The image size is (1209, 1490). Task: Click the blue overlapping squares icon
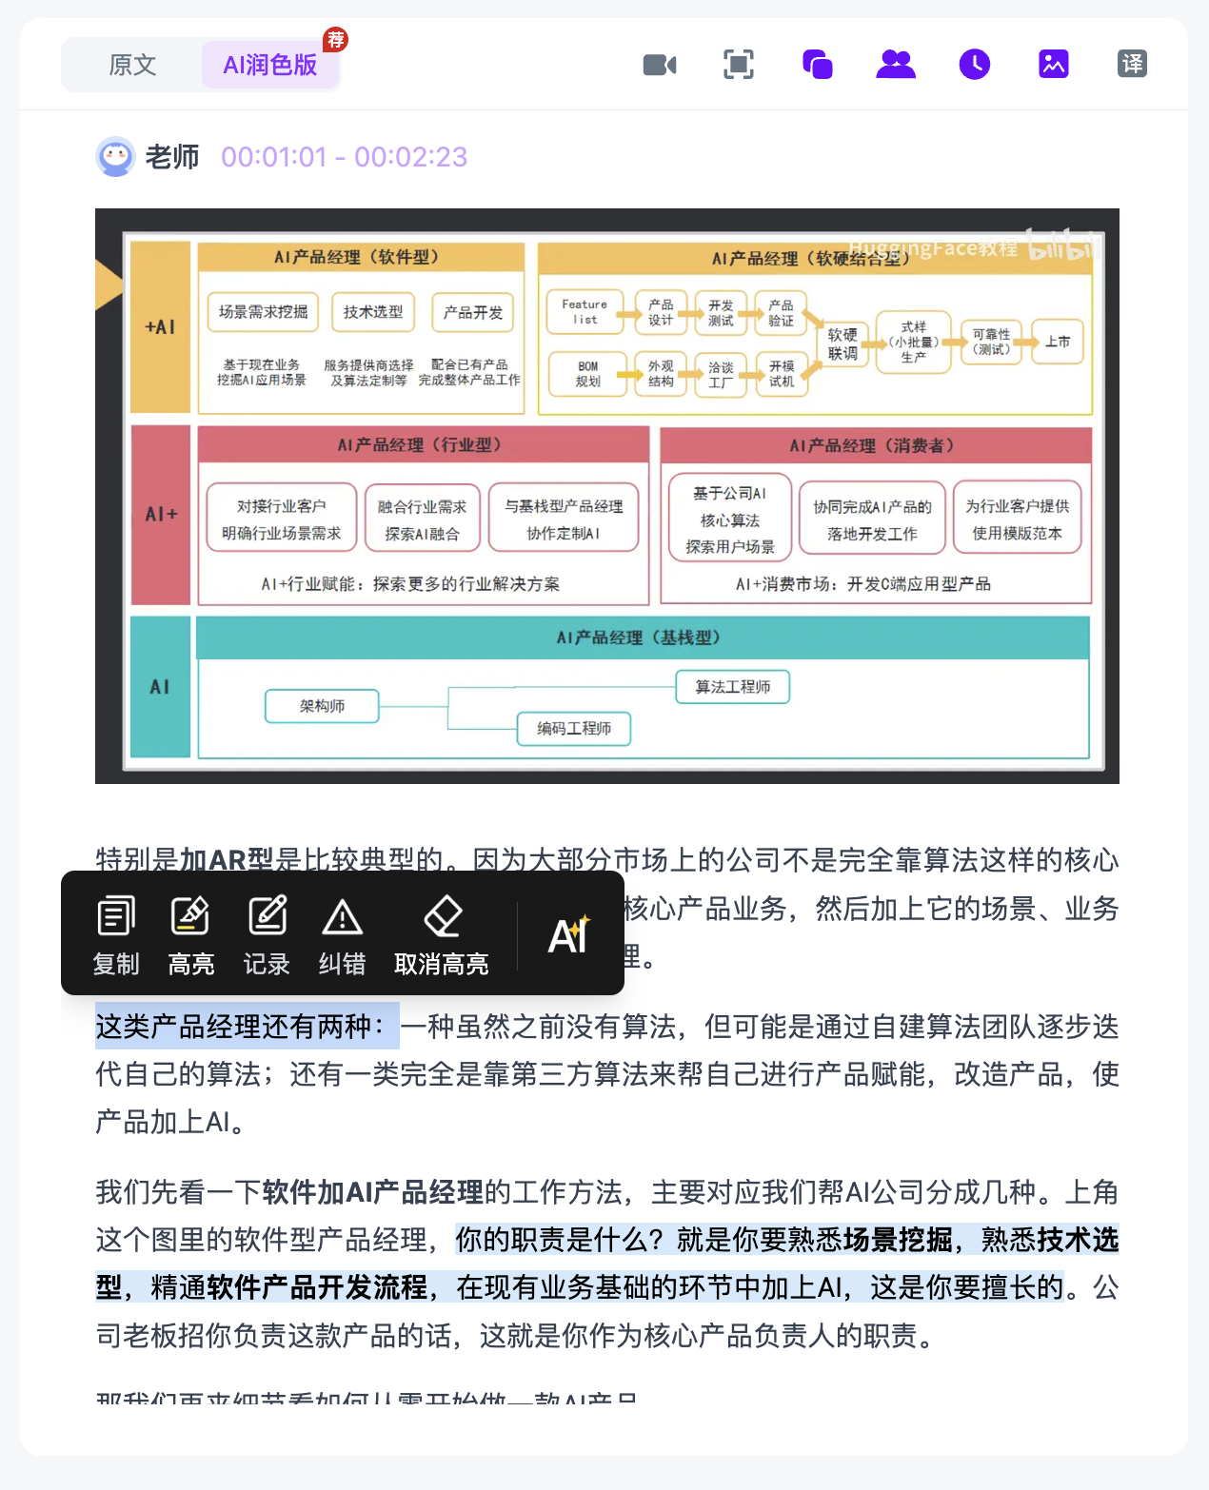pos(818,65)
